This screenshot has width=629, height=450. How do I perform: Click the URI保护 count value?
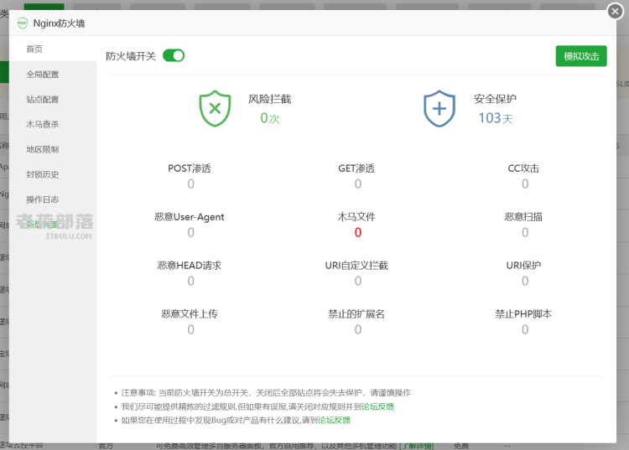point(525,281)
